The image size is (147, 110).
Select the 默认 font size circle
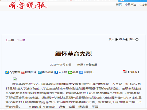(x=137, y=40)
